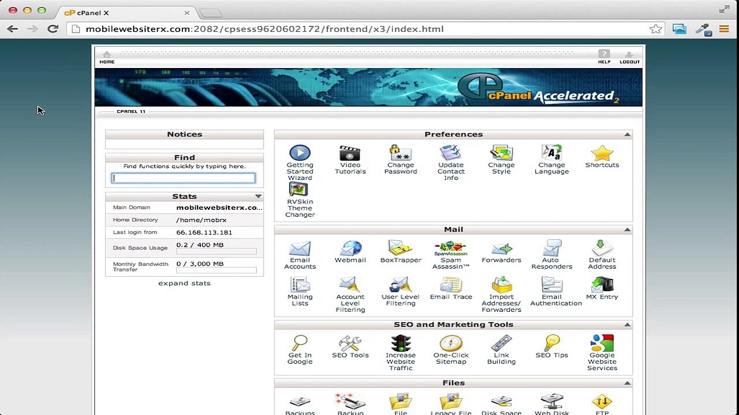Open Change Password
The width and height of the screenshot is (739, 415).
pos(400,160)
